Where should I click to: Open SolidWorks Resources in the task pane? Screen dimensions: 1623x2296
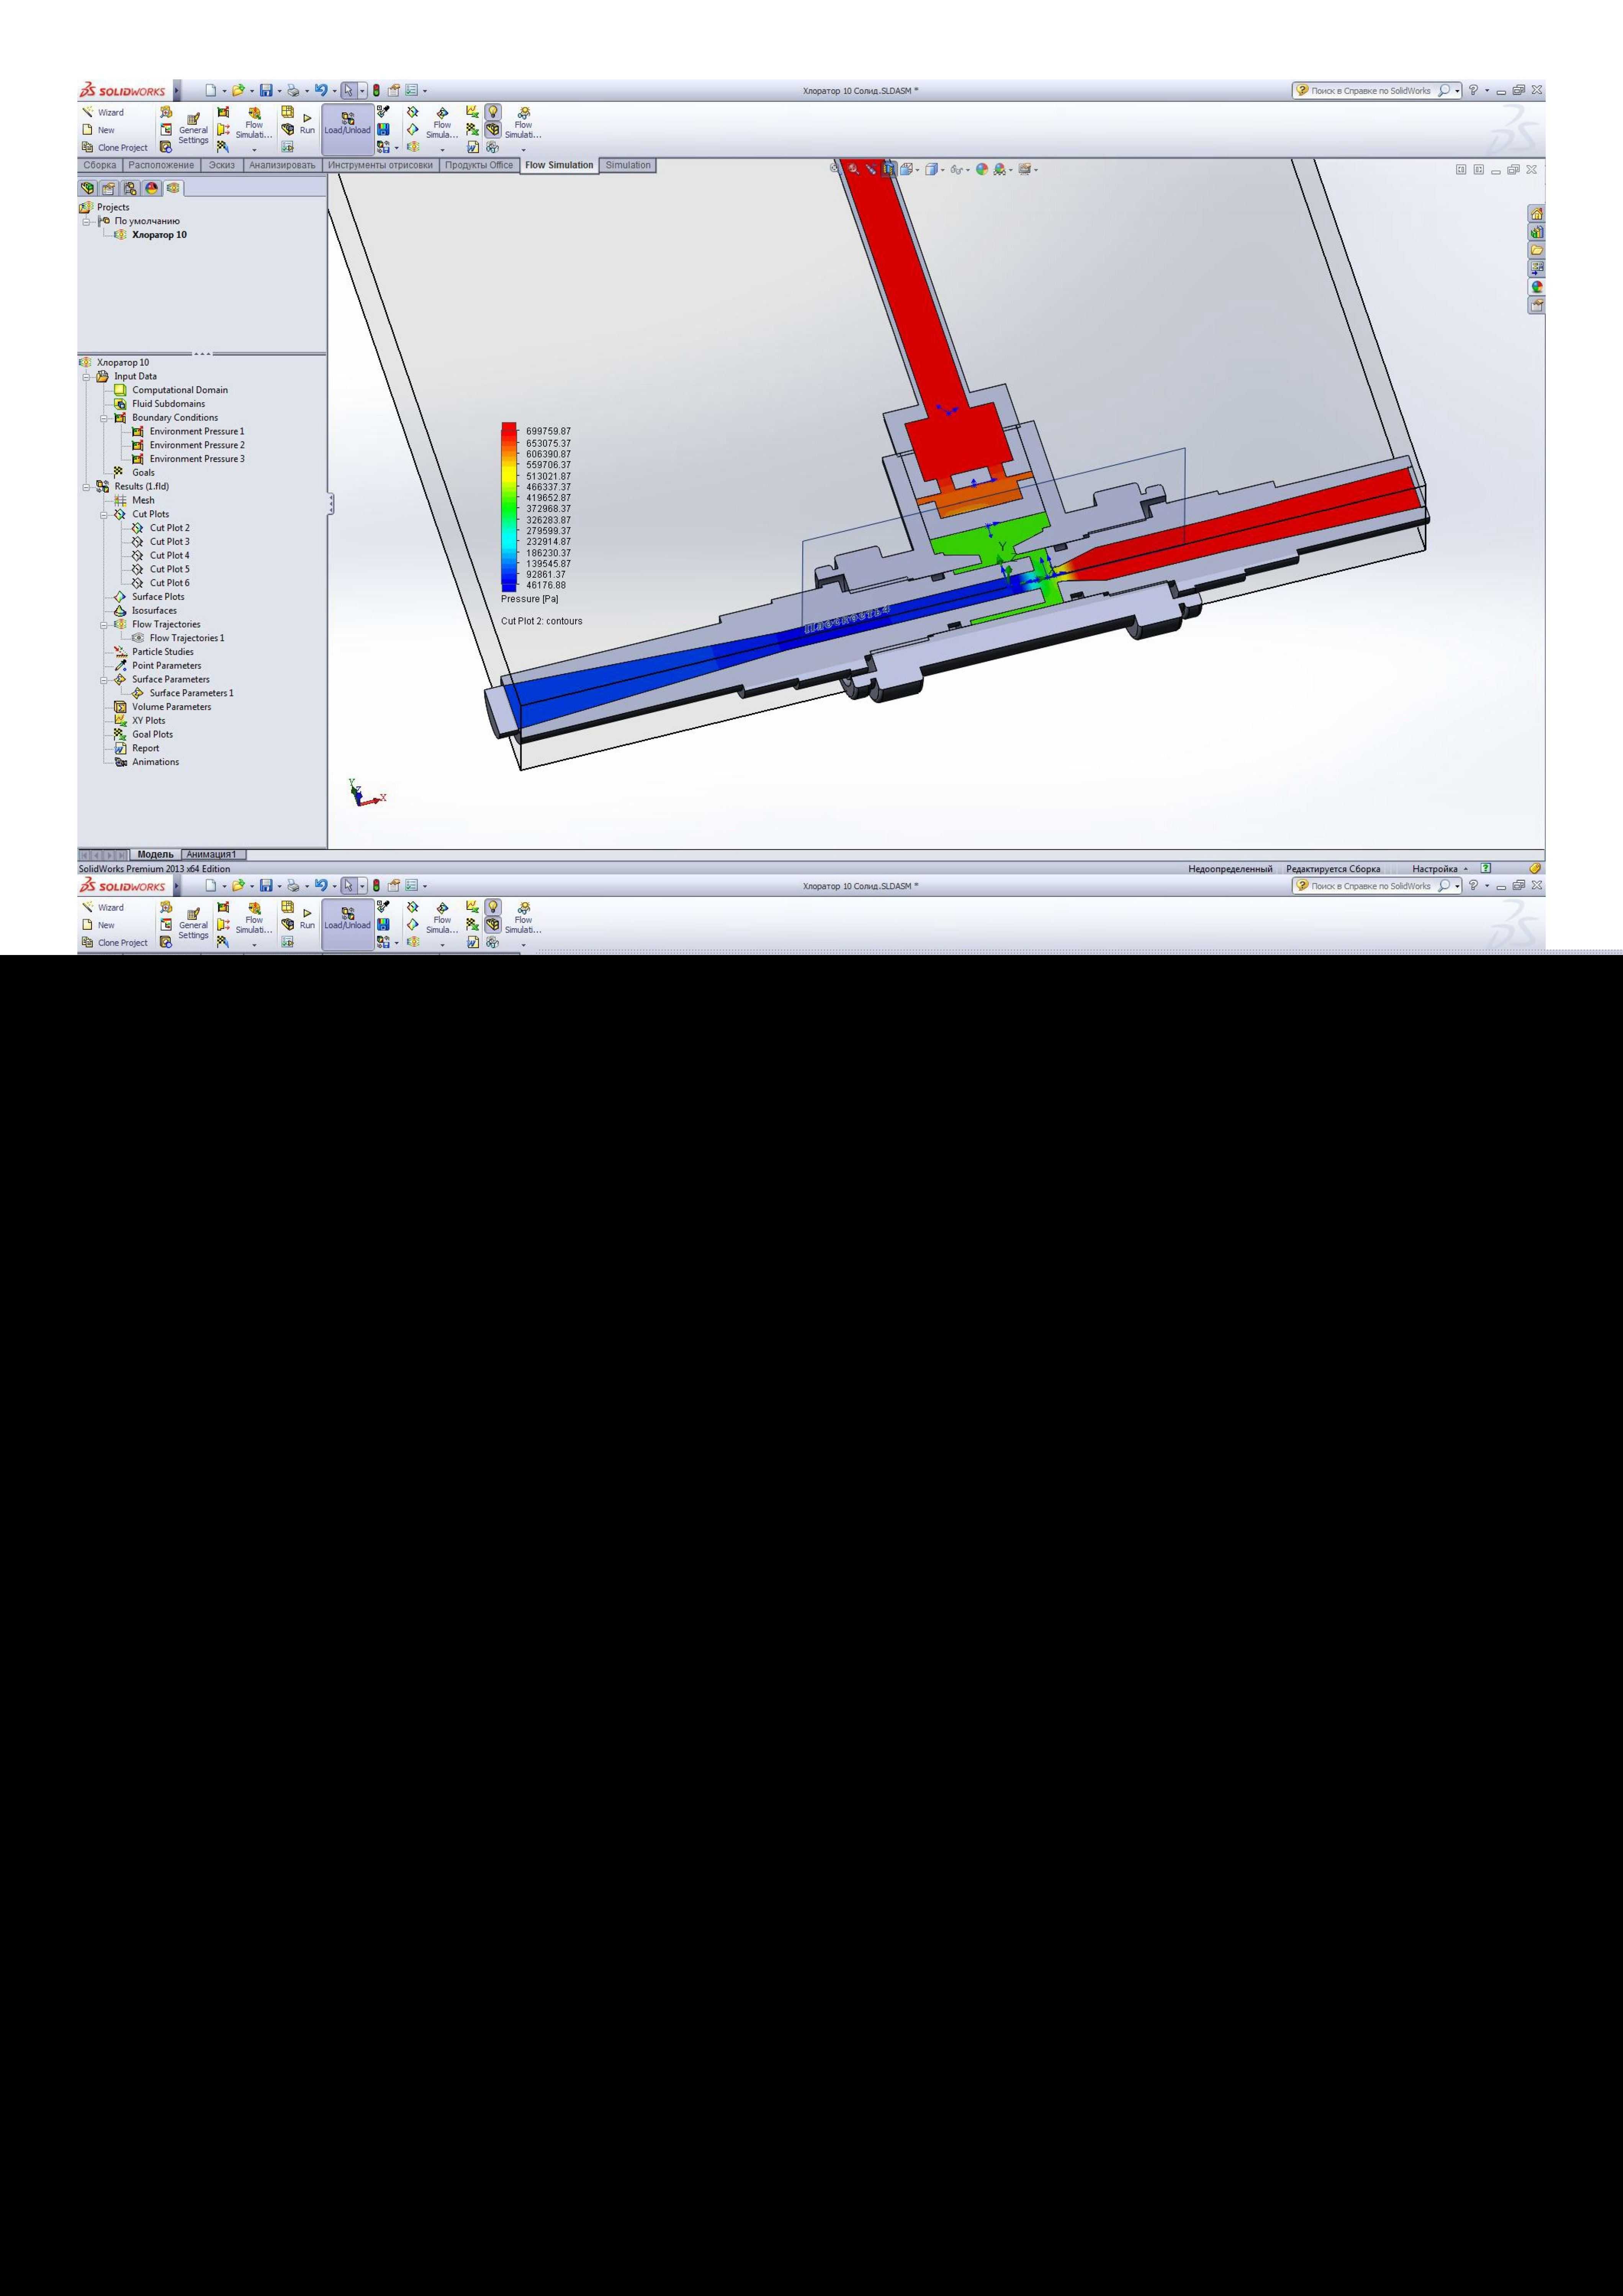pos(1536,214)
